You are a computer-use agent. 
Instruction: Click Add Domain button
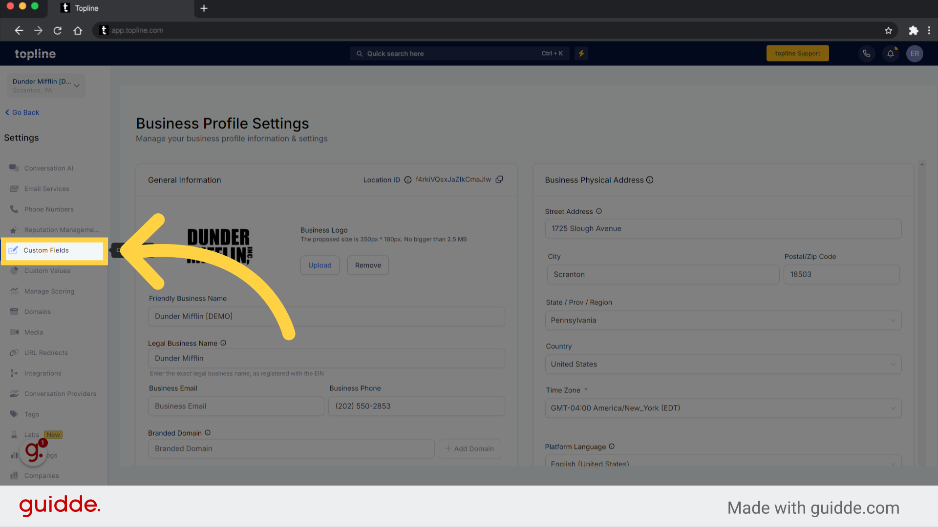[x=470, y=449]
